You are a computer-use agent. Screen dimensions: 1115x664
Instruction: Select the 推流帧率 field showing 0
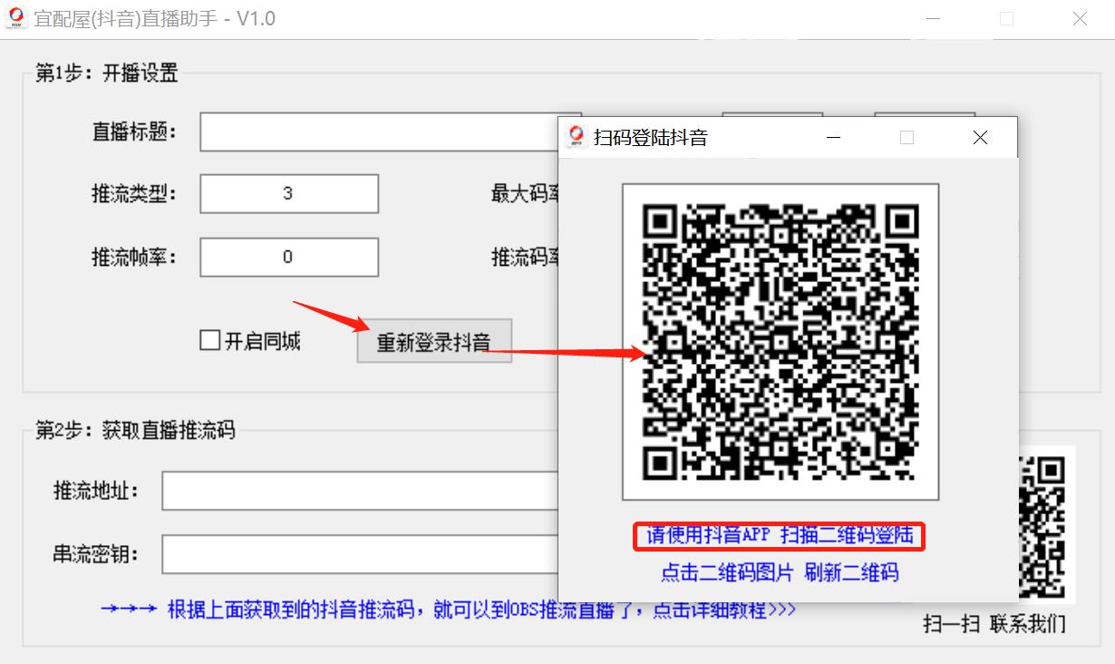coord(289,257)
